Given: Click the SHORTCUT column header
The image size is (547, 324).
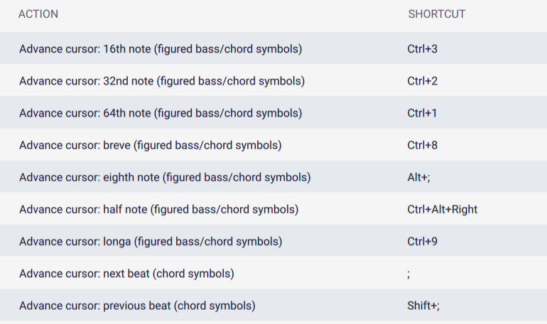Looking at the screenshot, I should (437, 14).
